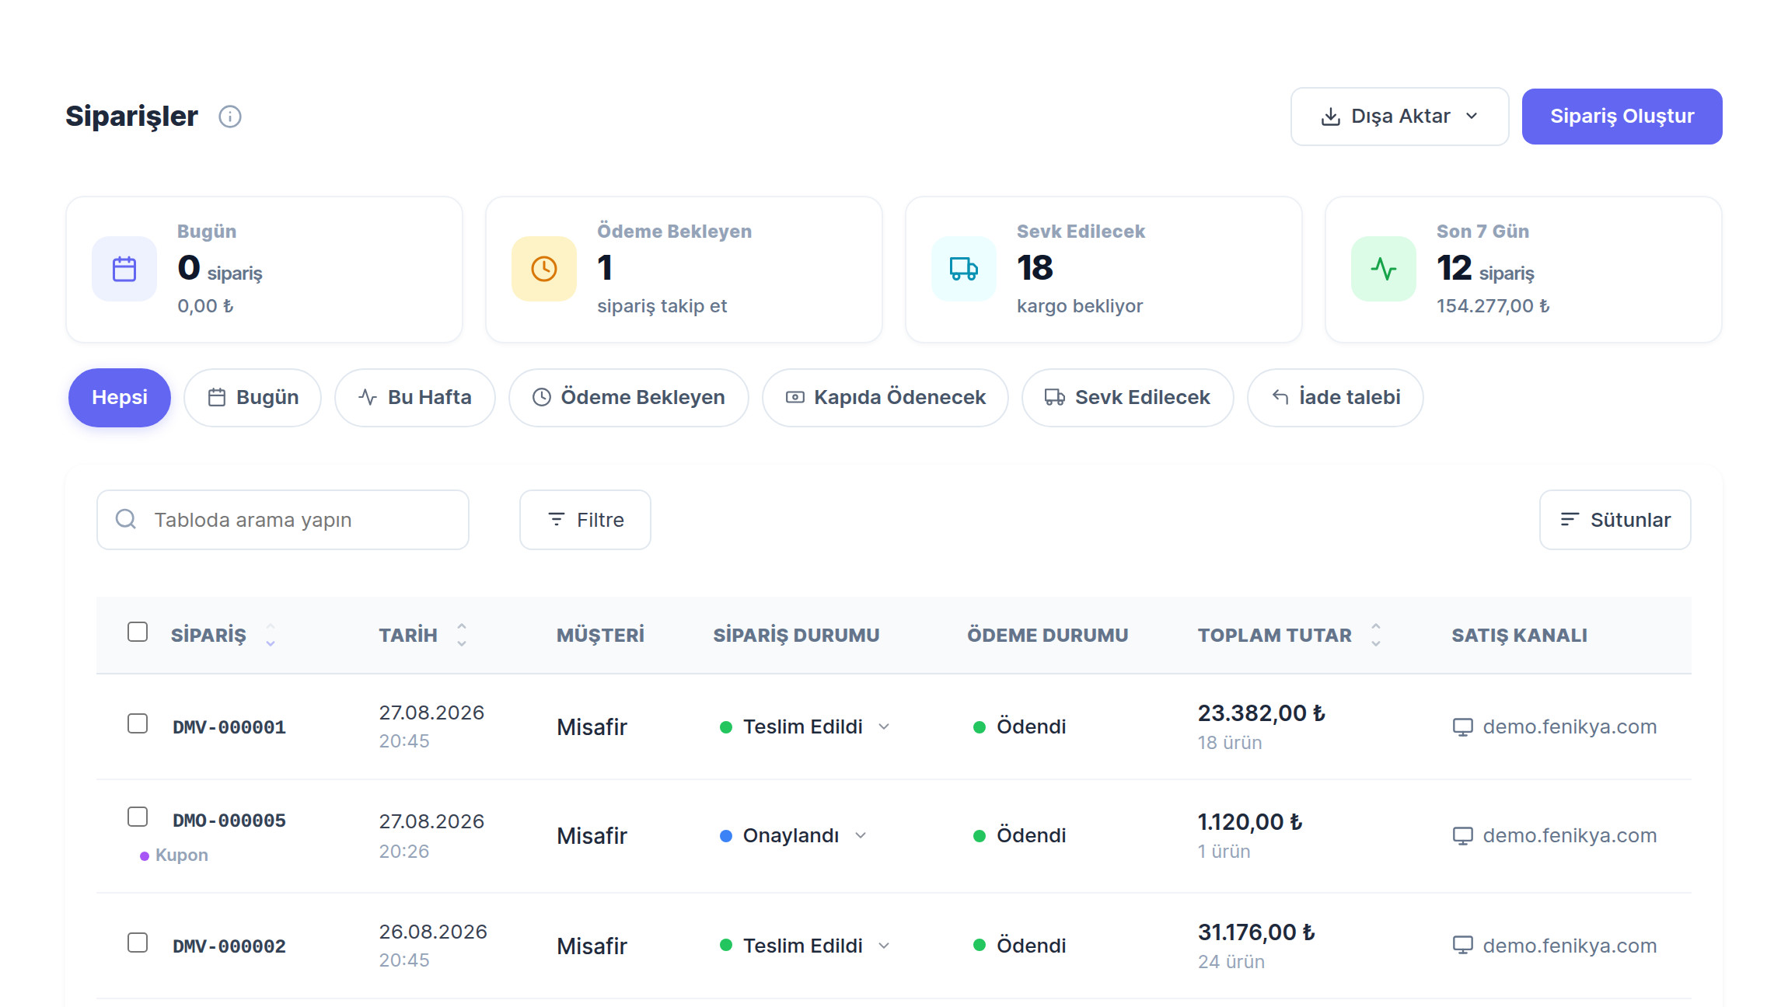Click the clock icon in Ödeme Bekleyen card

point(544,269)
